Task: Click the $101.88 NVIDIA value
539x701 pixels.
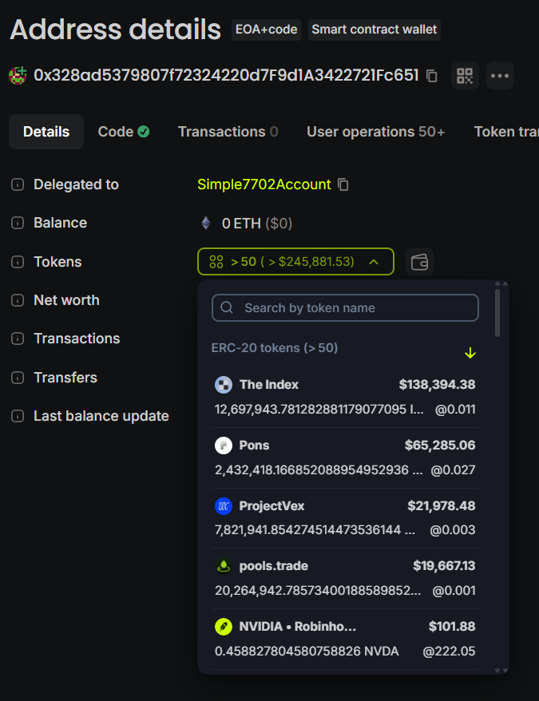Action: tap(452, 626)
